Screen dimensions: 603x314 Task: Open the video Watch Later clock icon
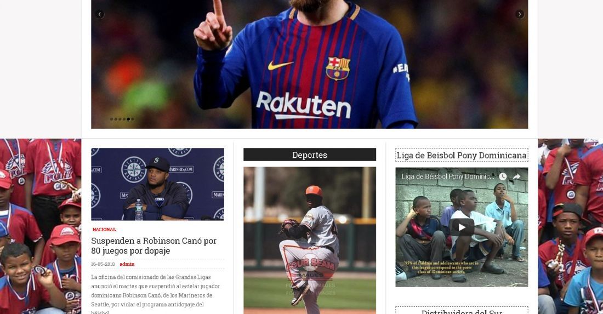pyautogui.click(x=503, y=176)
